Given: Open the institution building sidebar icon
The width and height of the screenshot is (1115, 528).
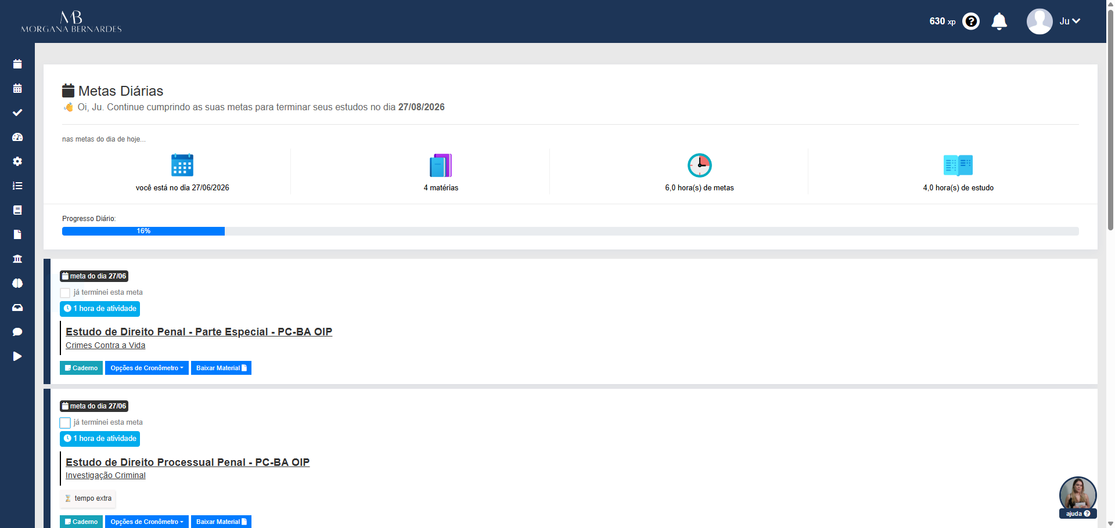Looking at the screenshot, I should (17, 259).
